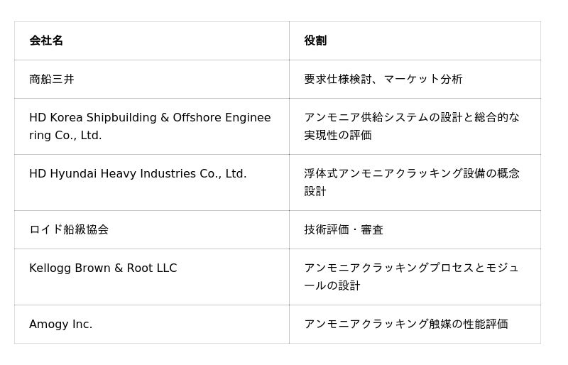Select the HD Hyundai Heavy Industries cell
Image resolution: width=568 pixels, height=365 pixels.
coord(138,173)
